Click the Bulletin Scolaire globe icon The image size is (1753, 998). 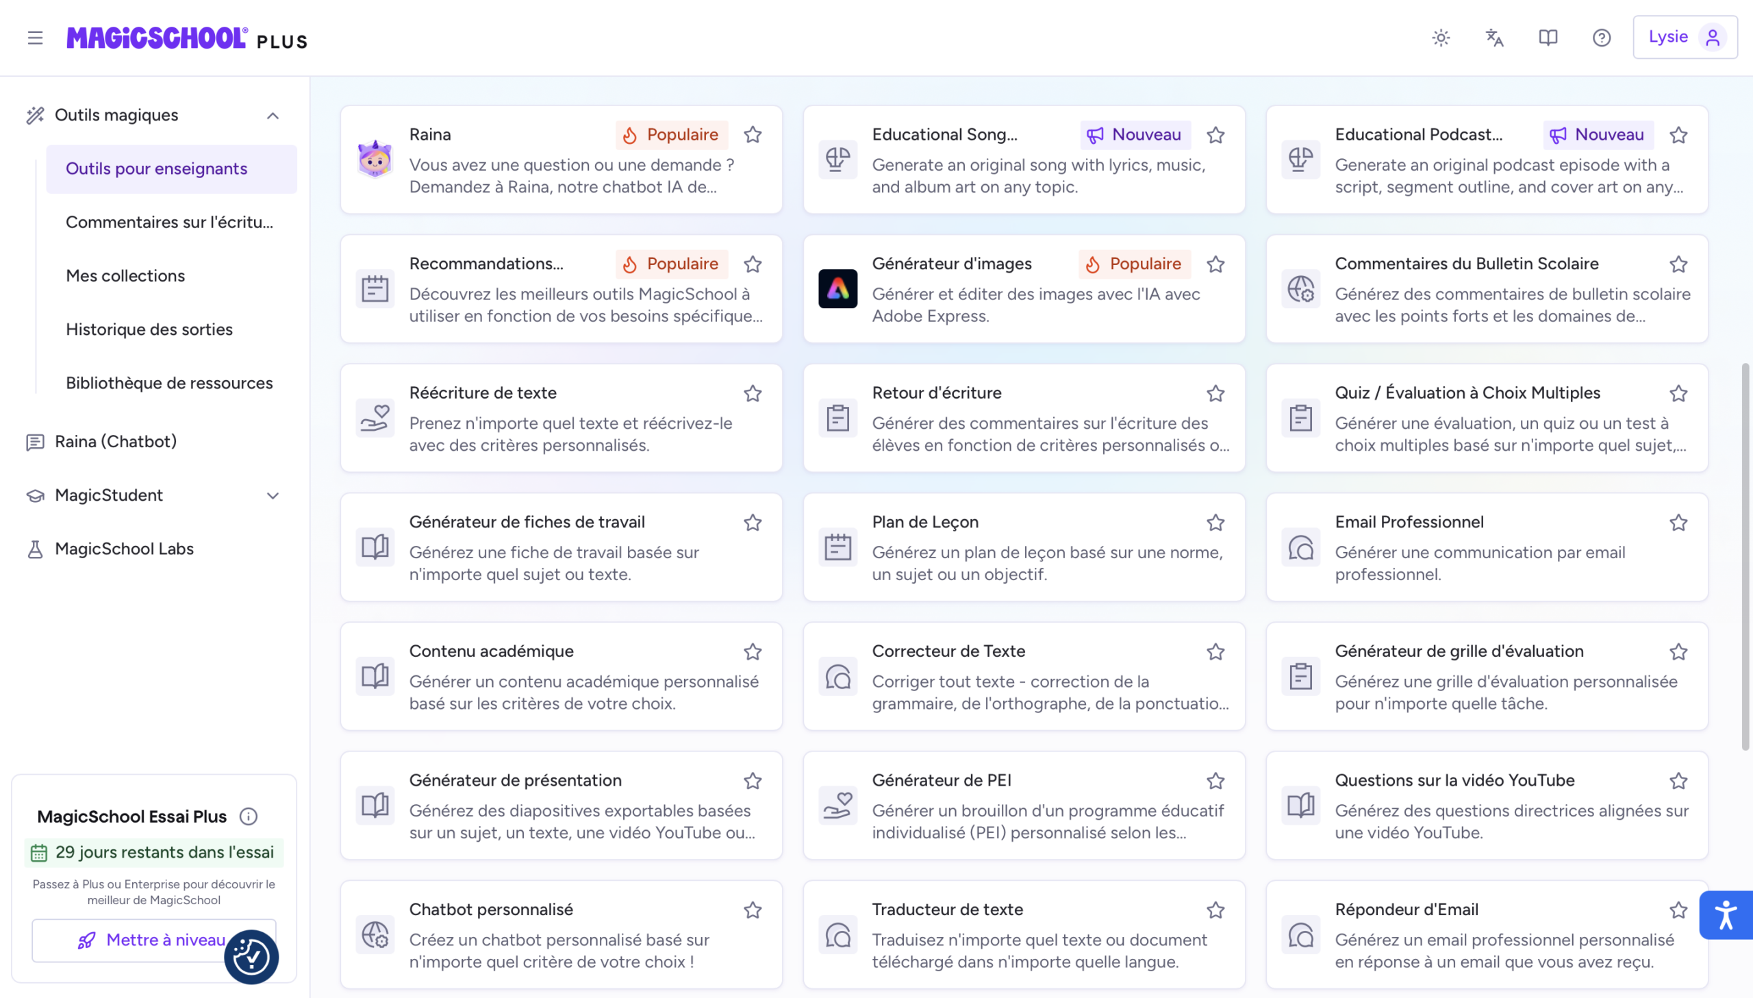pyautogui.click(x=1301, y=288)
